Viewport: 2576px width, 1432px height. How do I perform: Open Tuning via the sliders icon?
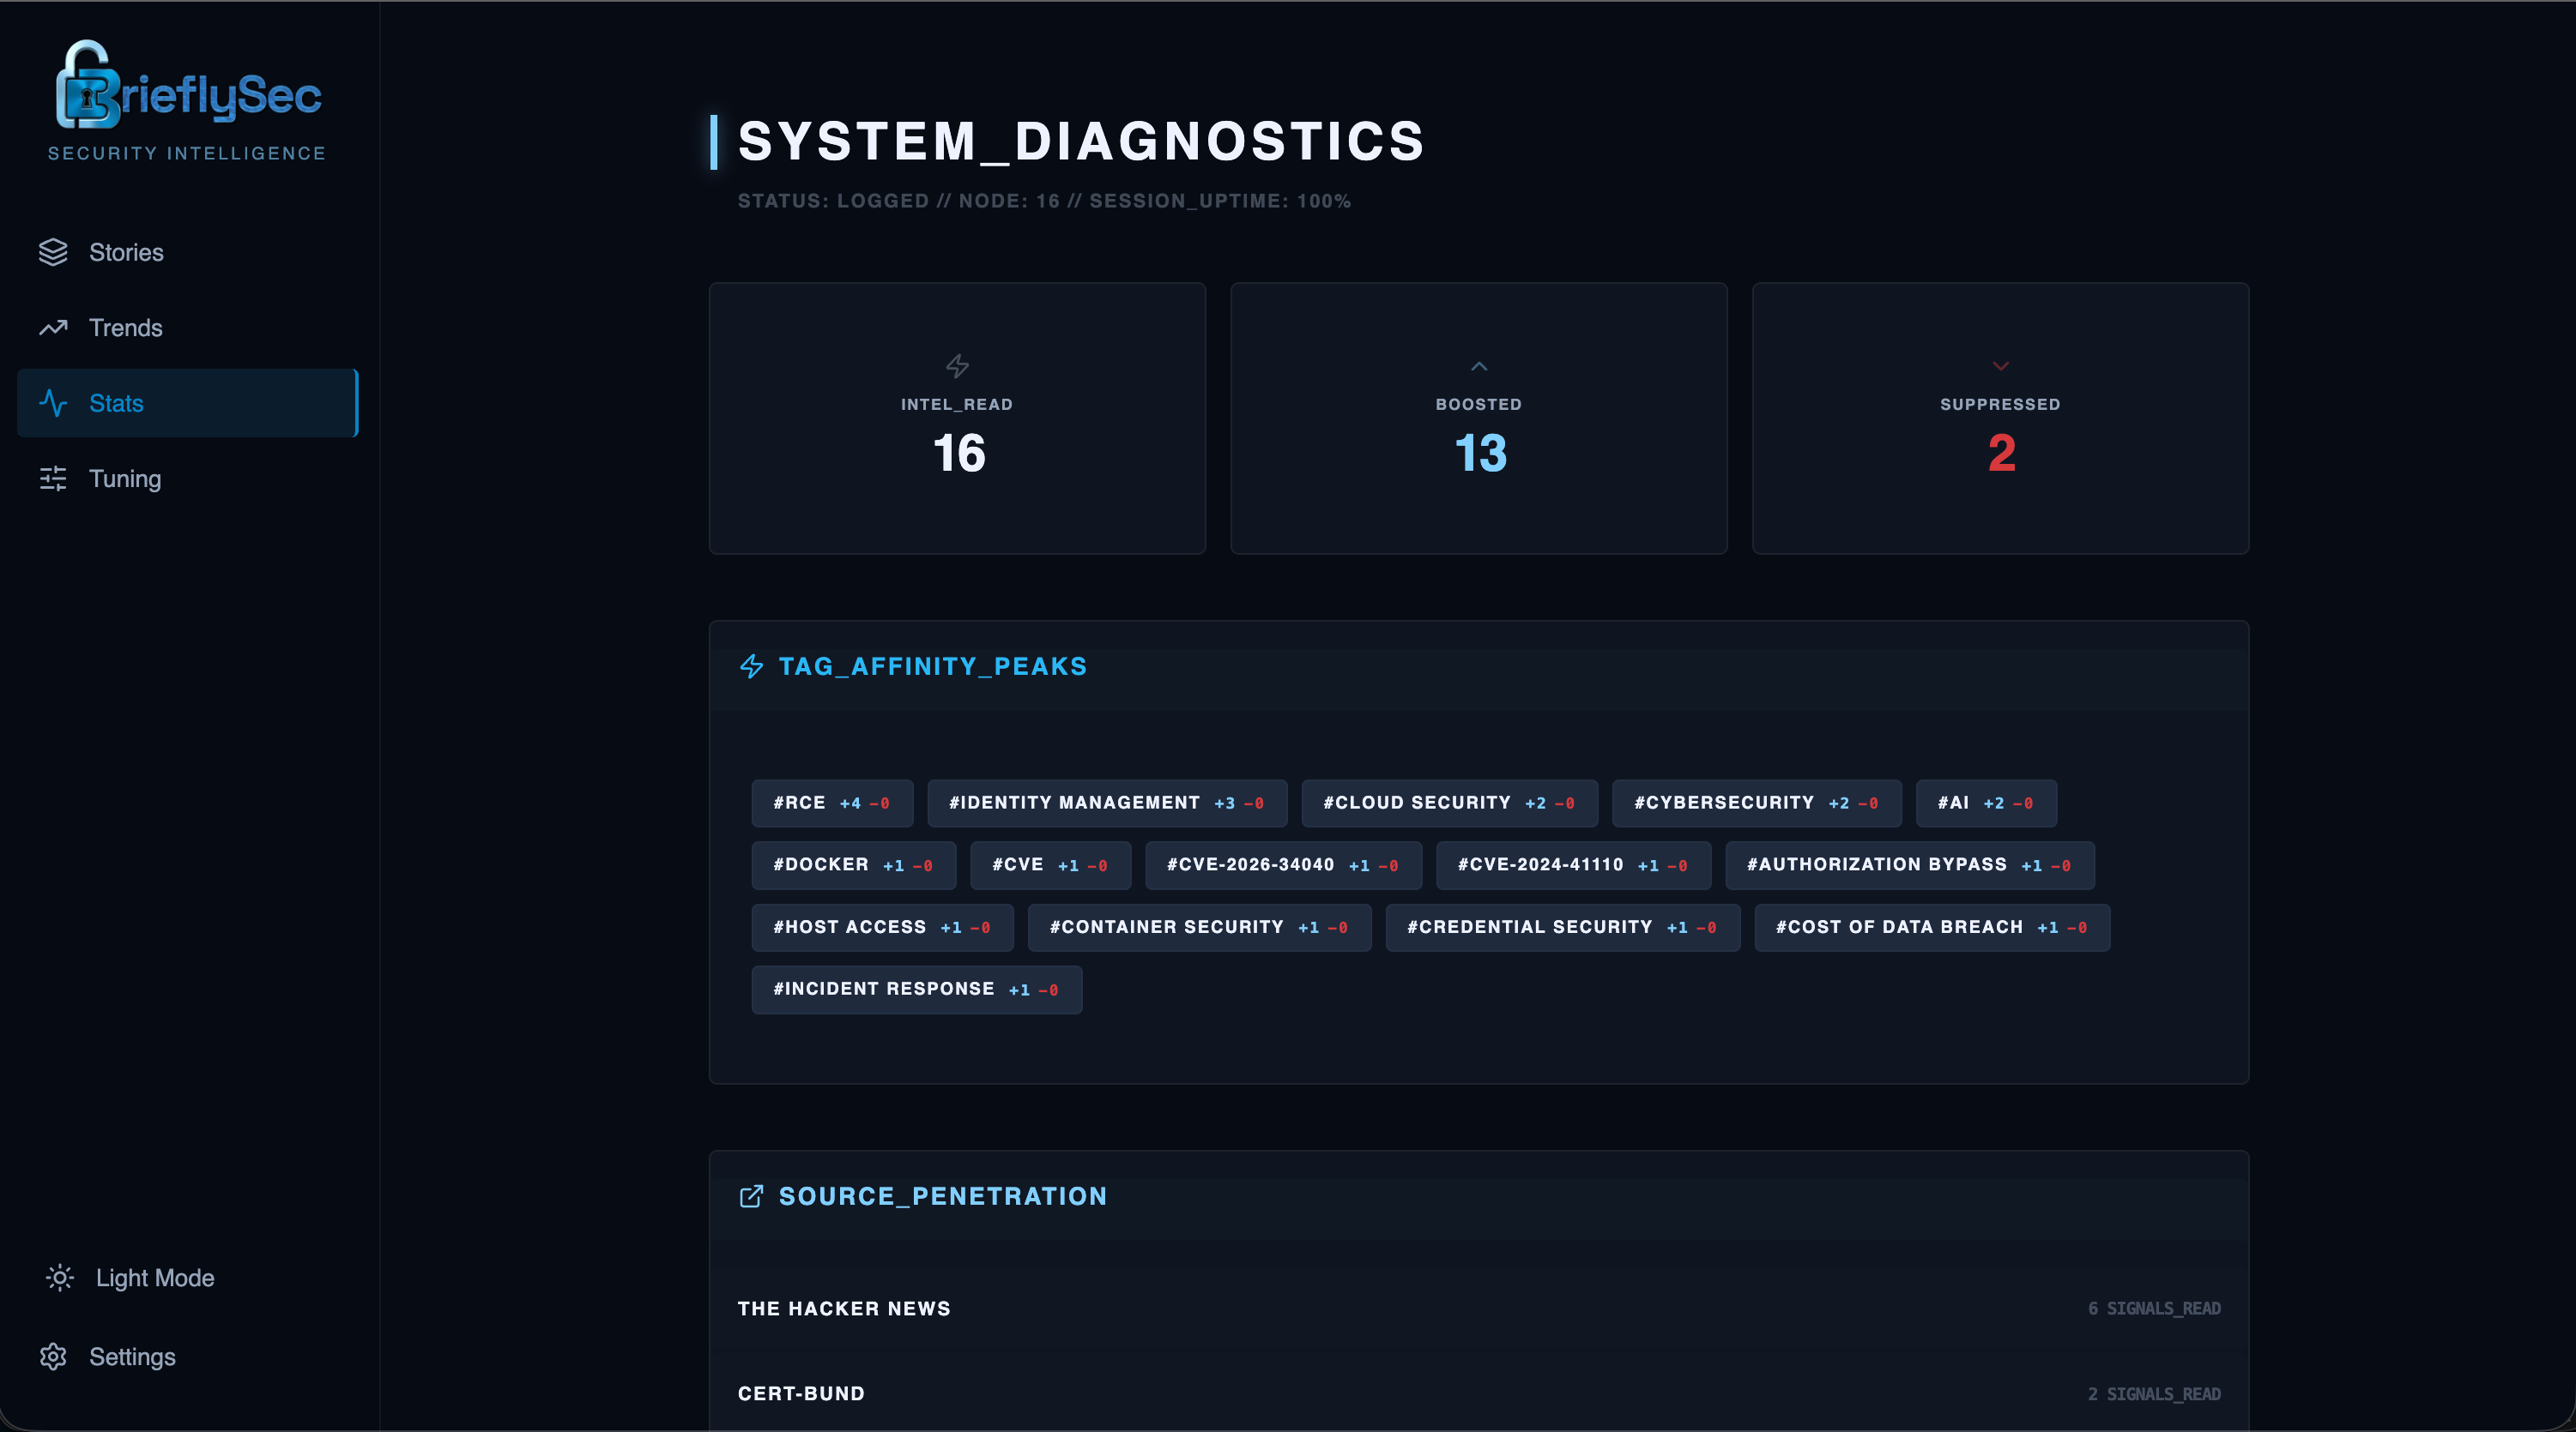pyautogui.click(x=54, y=478)
